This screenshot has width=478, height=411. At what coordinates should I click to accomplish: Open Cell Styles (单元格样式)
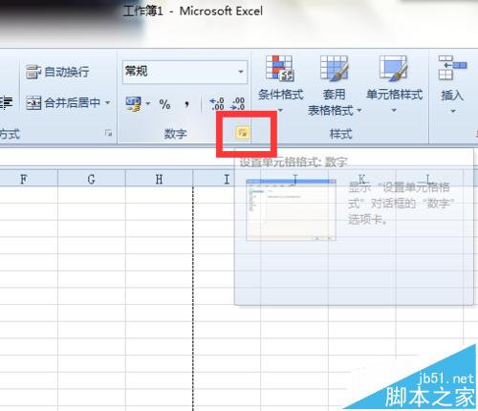pos(394,84)
